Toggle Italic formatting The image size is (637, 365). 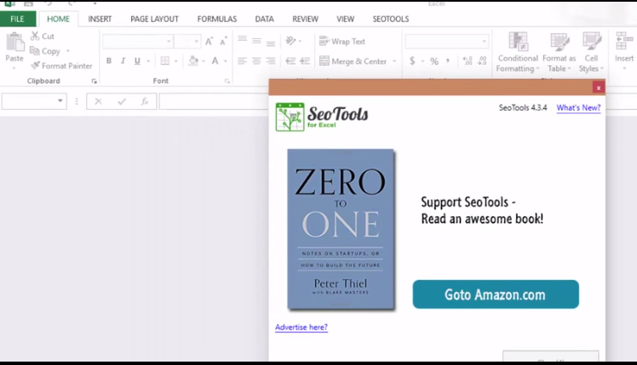coord(123,61)
